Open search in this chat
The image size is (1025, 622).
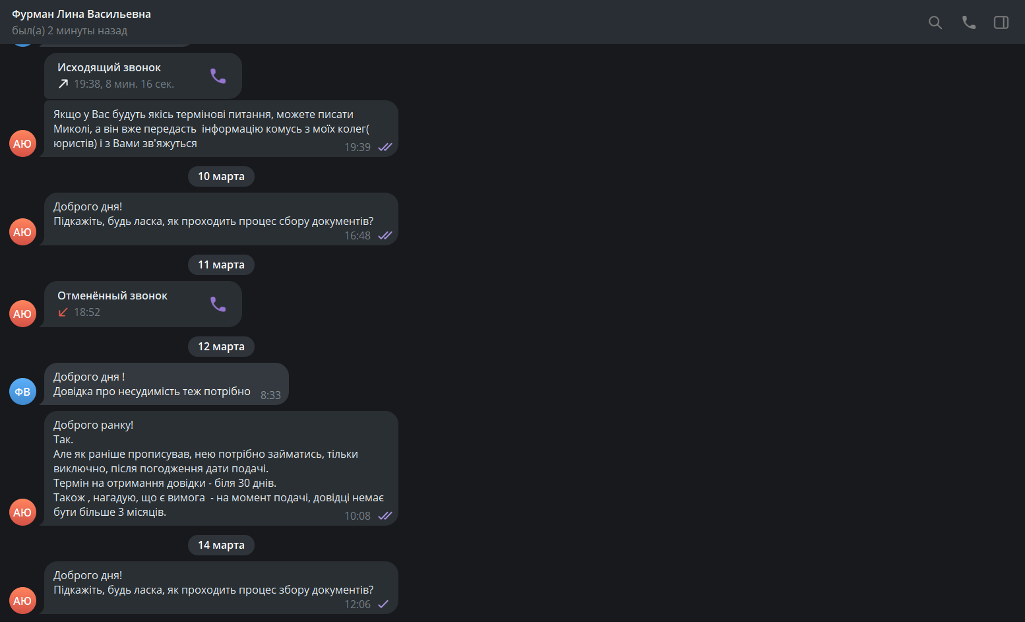[935, 22]
